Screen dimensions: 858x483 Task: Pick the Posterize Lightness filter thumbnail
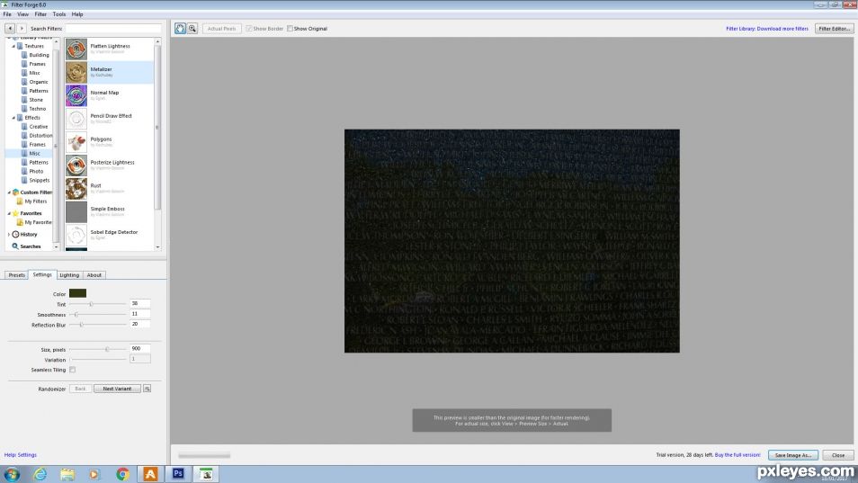[x=76, y=165]
